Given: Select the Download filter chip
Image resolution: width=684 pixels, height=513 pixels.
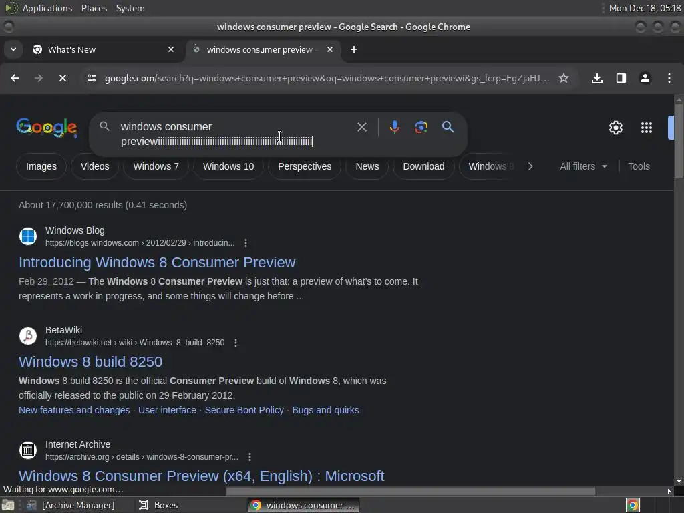Looking at the screenshot, I should [423, 166].
